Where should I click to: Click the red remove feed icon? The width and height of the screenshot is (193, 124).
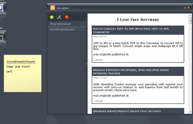[67, 17]
